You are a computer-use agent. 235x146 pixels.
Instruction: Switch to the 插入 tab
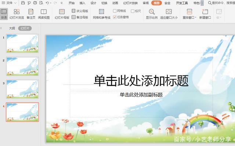click(x=82, y=3)
